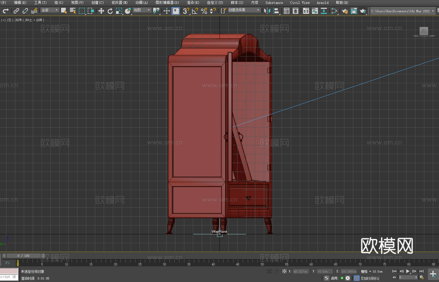Image resolution: width=439 pixels, height=282 pixels.
Task: Open the 编辑(E) menu
Action: coord(20,2)
